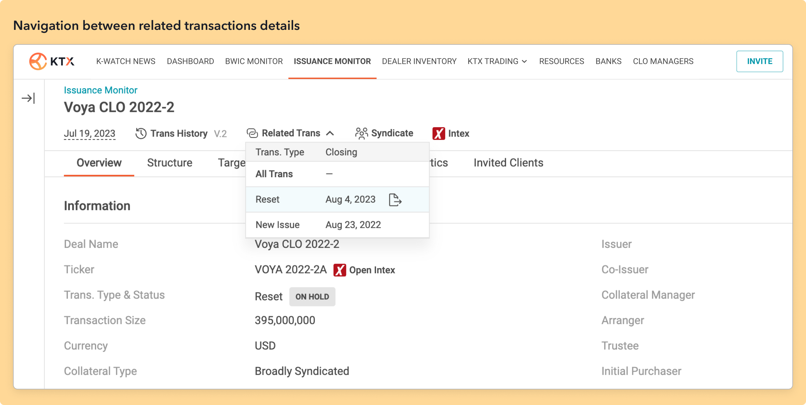The image size is (806, 405).
Task: Select the All Trans row
Action: pyautogui.click(x=337, y=174)
